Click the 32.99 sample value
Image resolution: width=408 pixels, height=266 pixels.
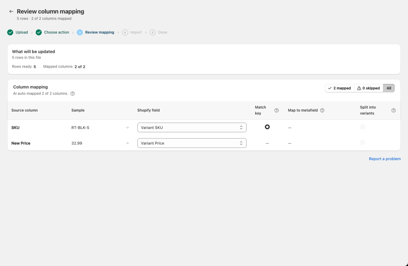point(77,143)
